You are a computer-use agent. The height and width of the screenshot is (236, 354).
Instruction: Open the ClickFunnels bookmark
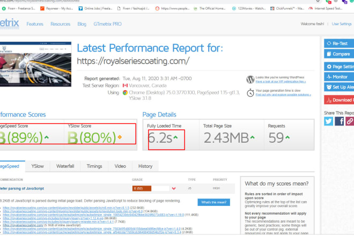coord(287,9)
